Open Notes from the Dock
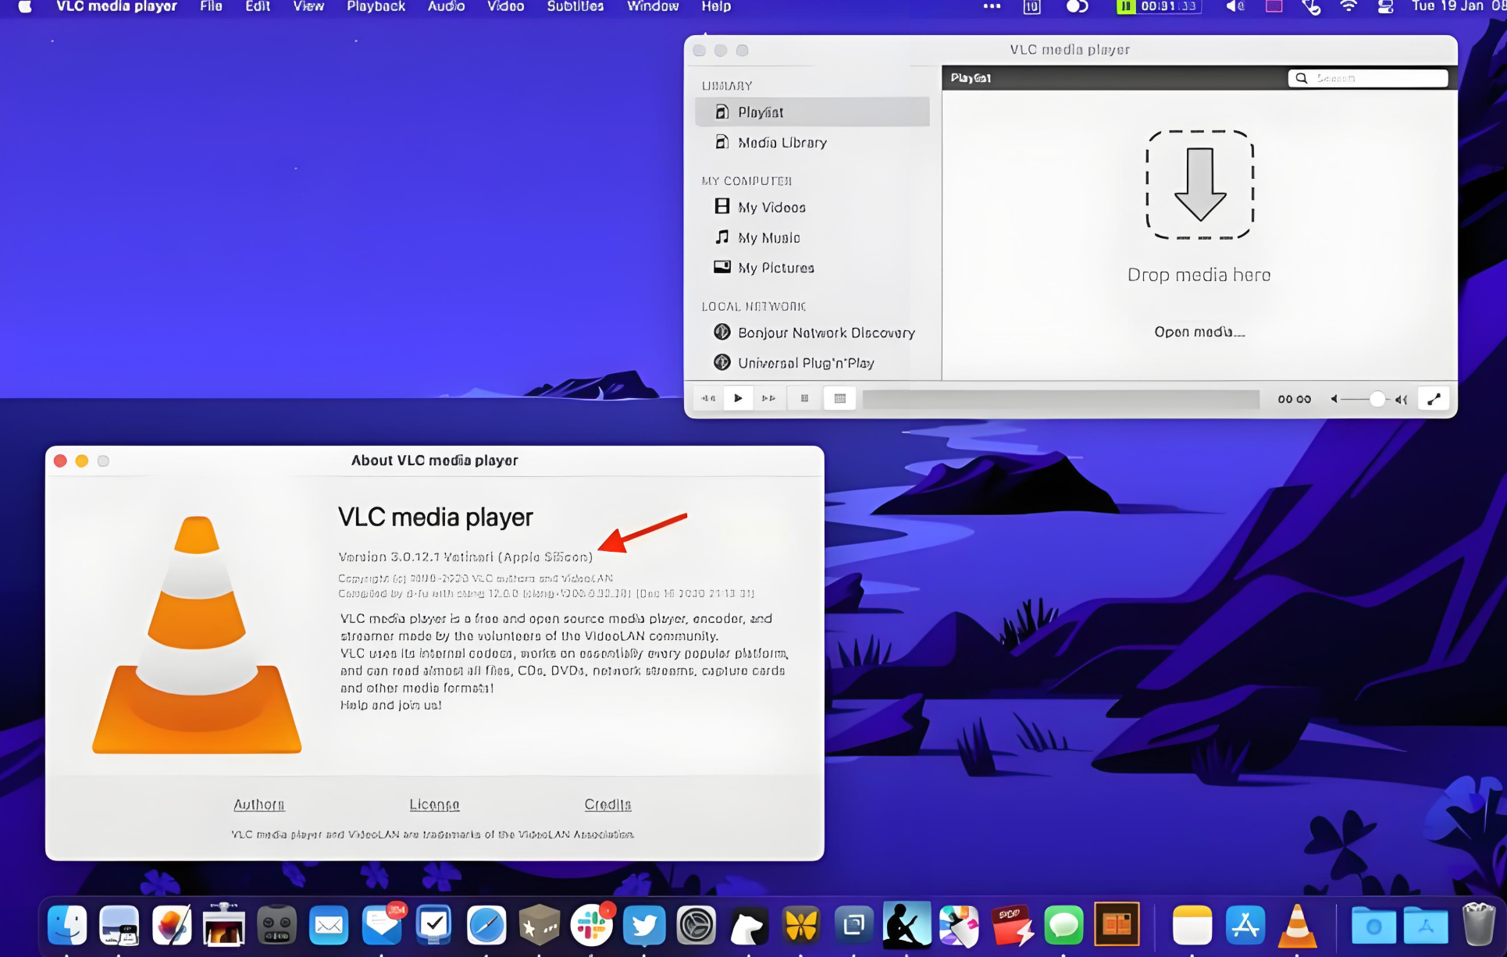Screen dimensions: 1507x957 coord(1192,926)
